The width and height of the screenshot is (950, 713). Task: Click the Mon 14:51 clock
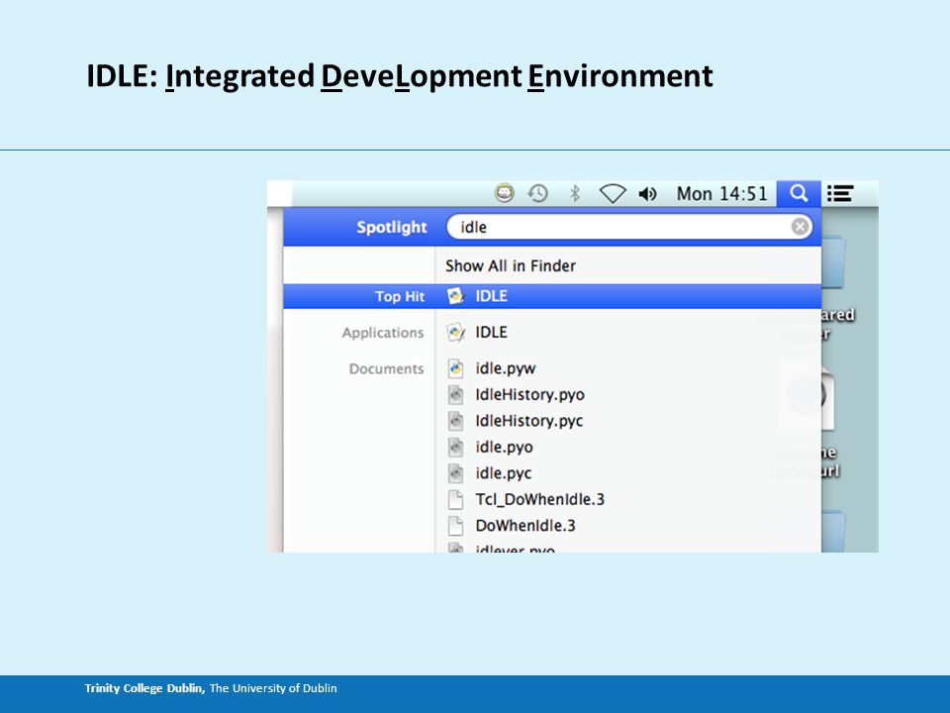tap(721, 194)
